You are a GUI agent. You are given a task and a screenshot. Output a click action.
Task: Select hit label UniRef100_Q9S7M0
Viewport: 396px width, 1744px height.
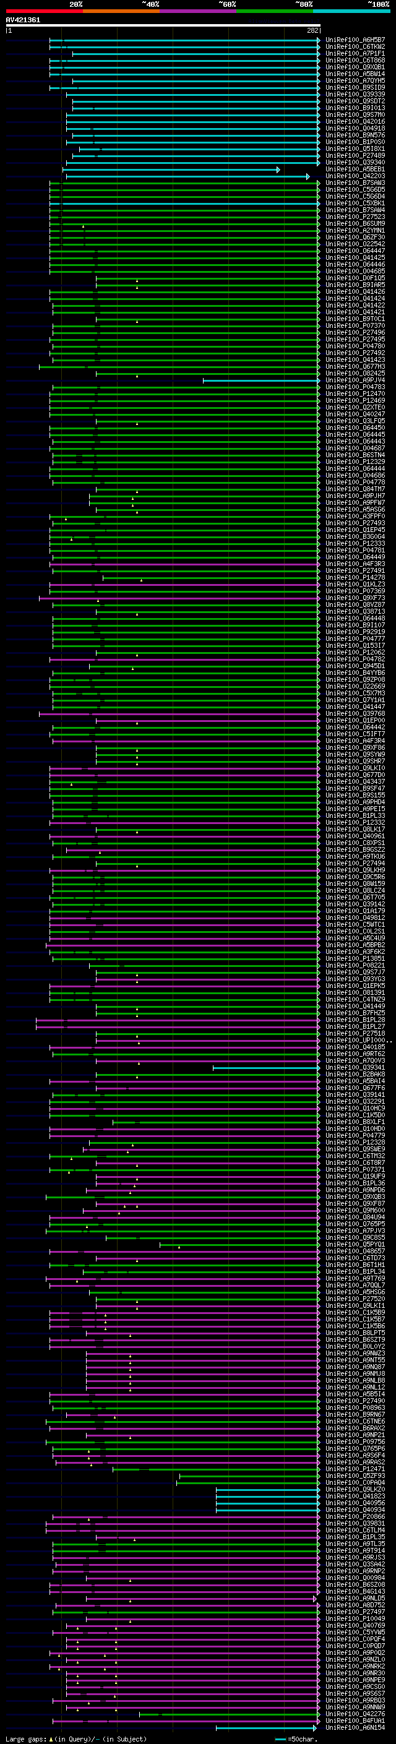pos(355,114)
